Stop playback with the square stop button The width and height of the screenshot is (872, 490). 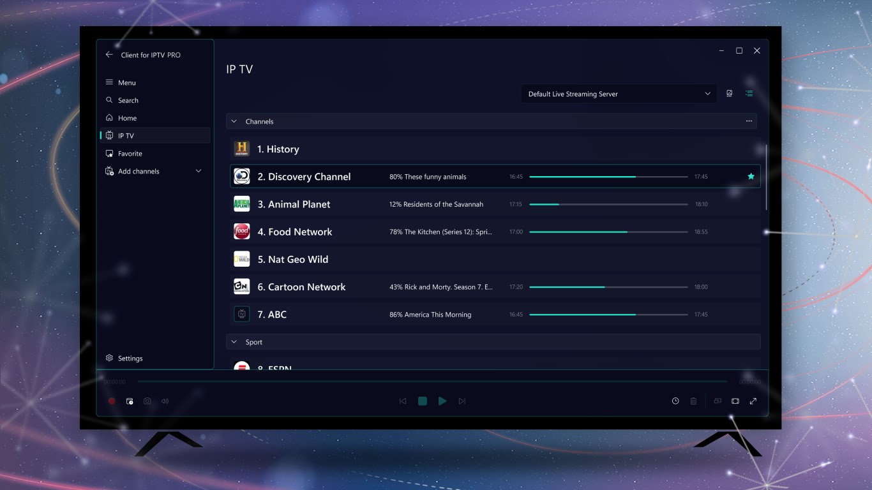tap(423, 401)
